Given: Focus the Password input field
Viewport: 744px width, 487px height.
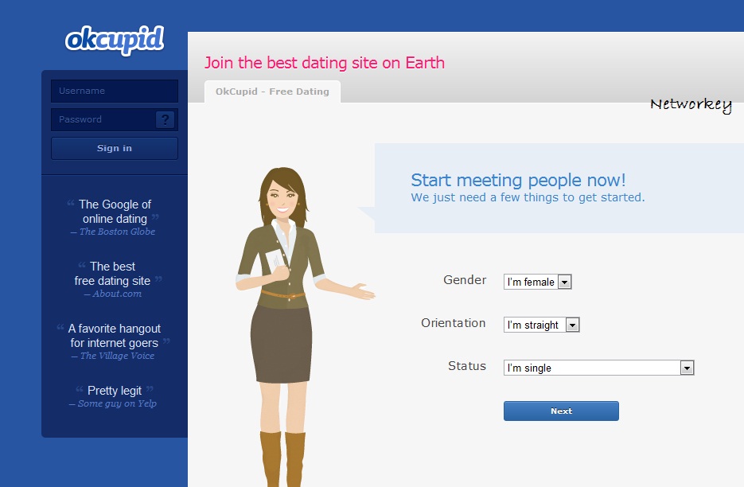Looking at the screenshot, I should pos(115,119).
